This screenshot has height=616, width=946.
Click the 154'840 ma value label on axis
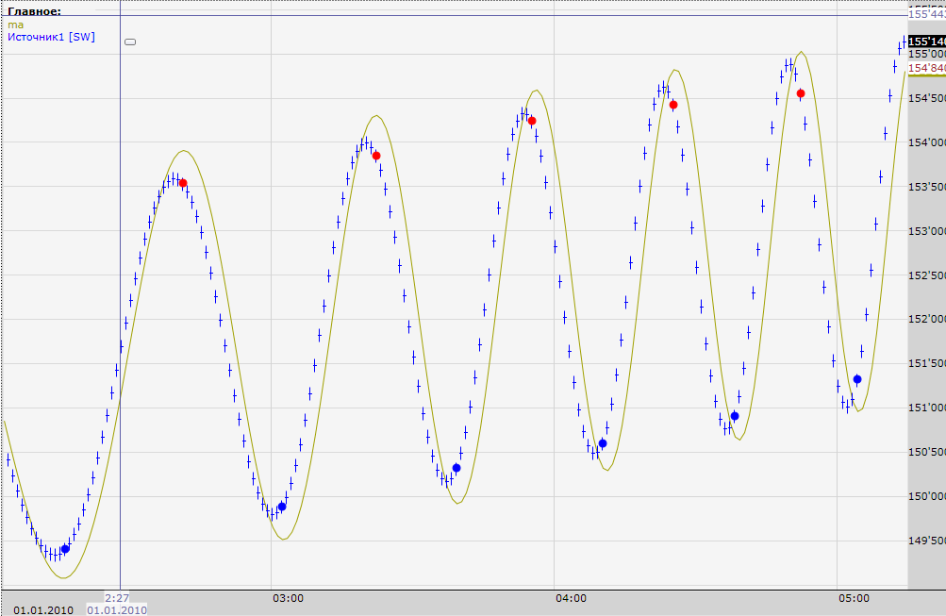(926, 68)
